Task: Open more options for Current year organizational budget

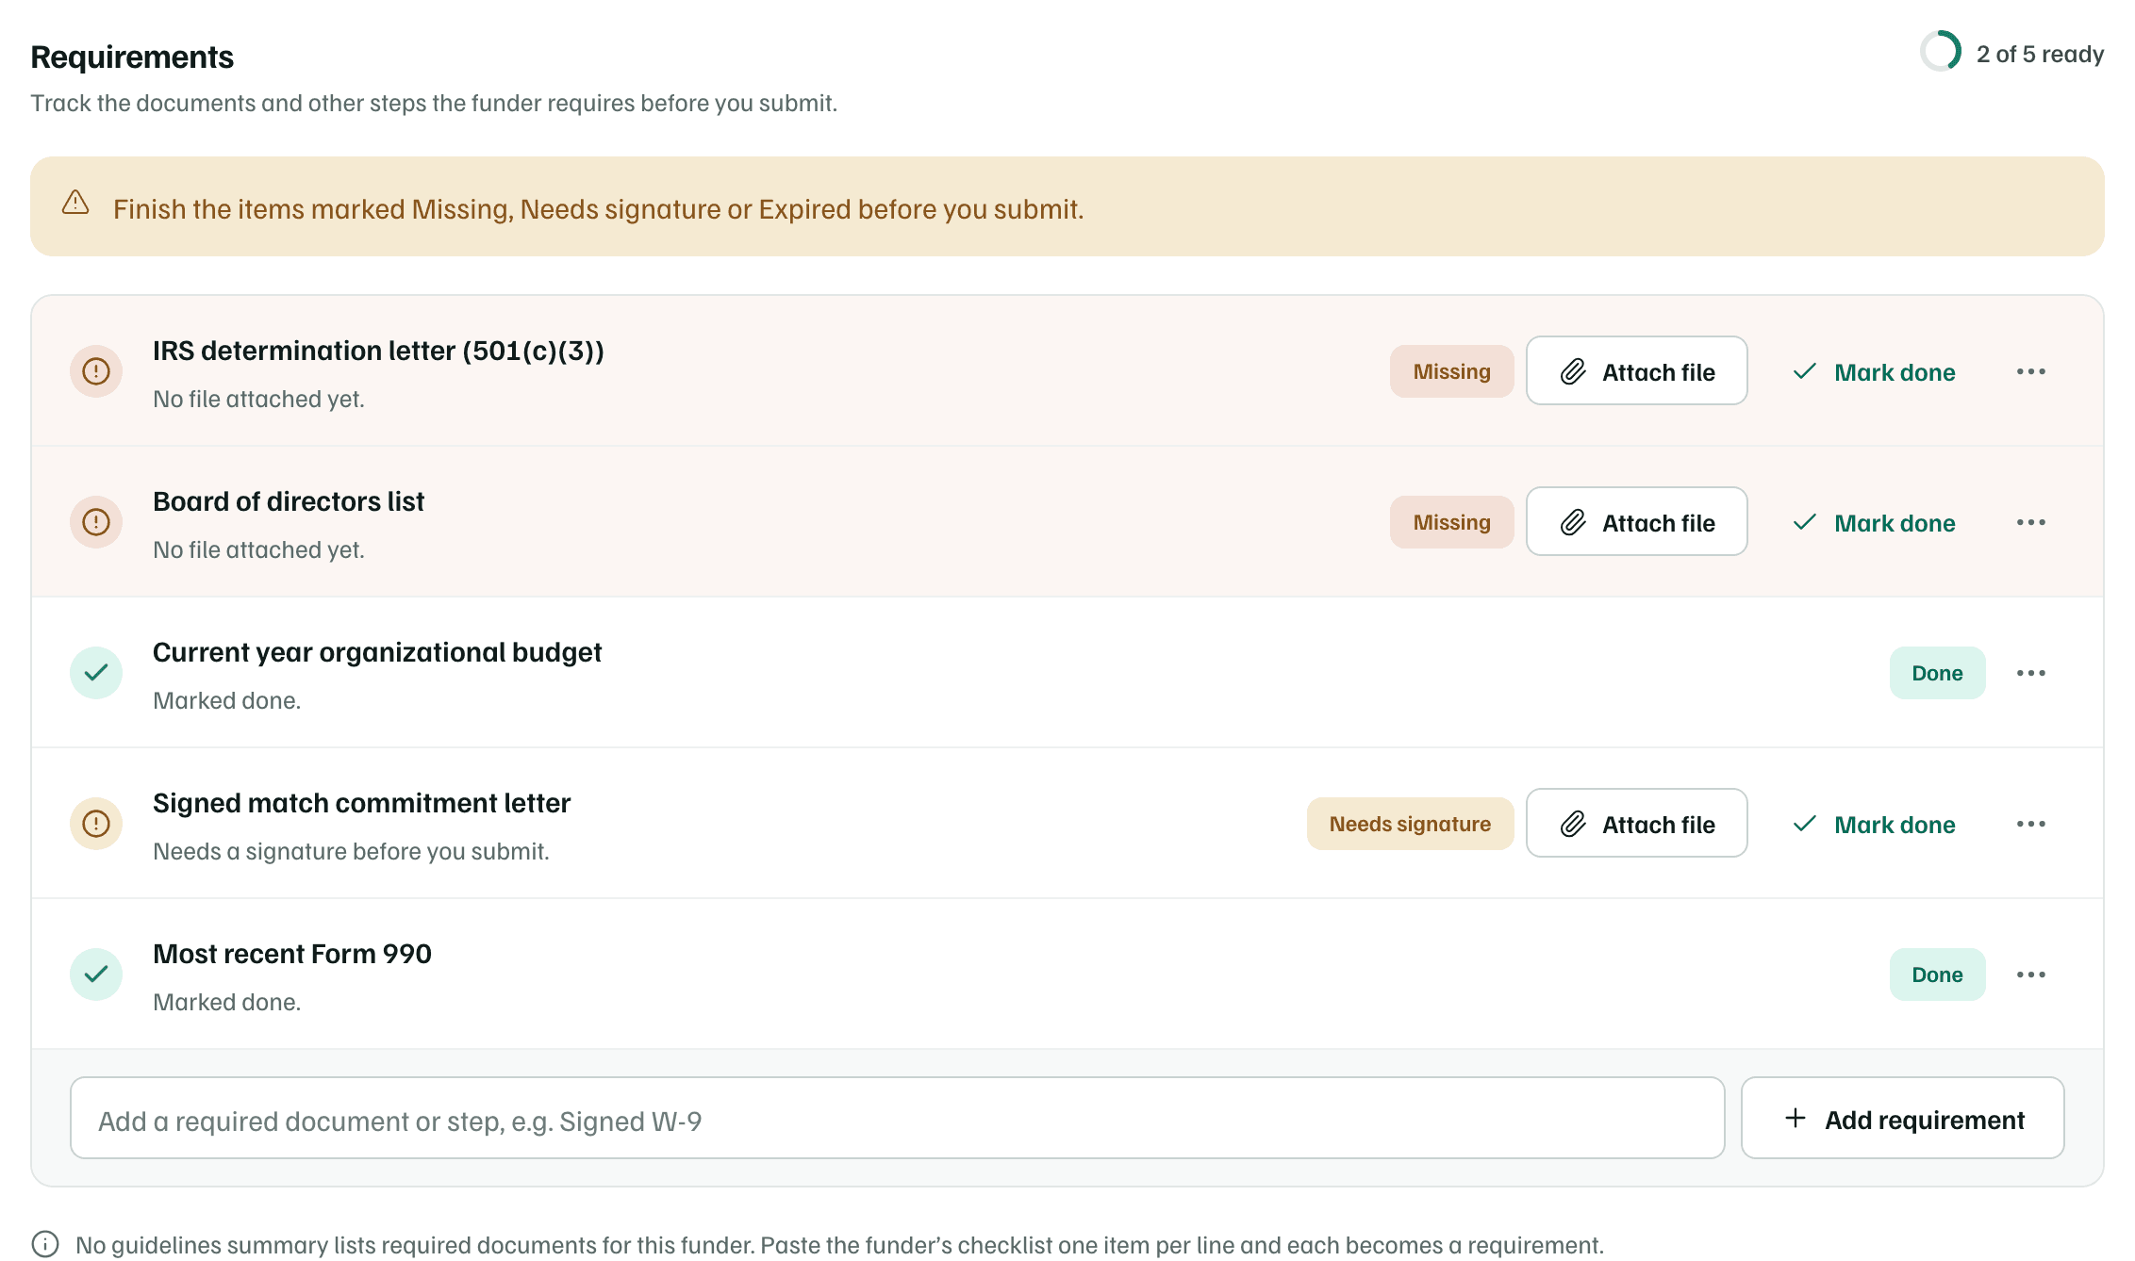Action: pos(2031,673)
